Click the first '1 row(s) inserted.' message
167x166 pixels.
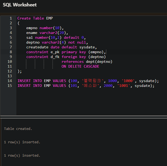point(22,142)
